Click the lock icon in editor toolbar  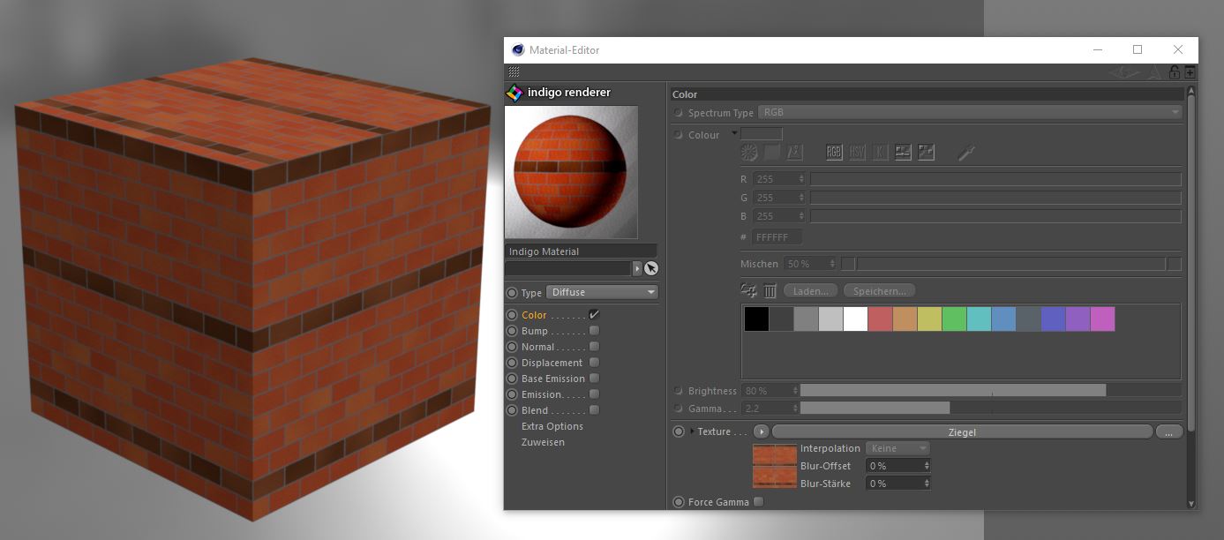1175,72
